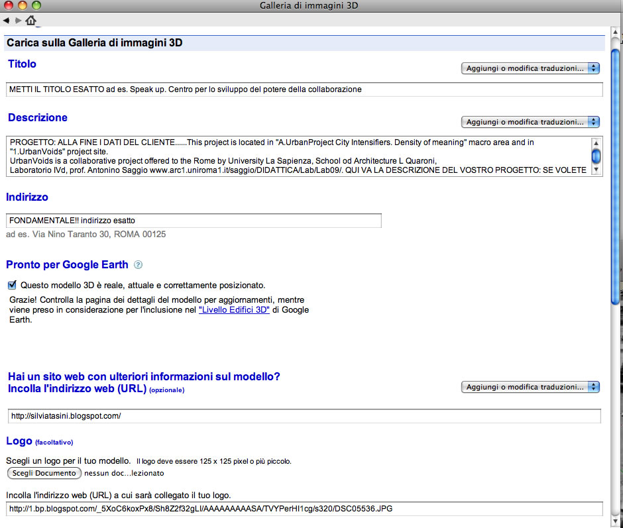Click the forward navigation arrow

click(x=17, y=21)
